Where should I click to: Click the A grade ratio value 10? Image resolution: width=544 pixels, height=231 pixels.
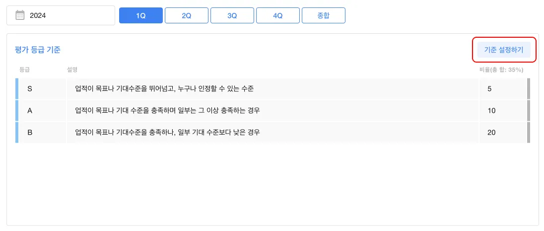click(x=491, y=111)
